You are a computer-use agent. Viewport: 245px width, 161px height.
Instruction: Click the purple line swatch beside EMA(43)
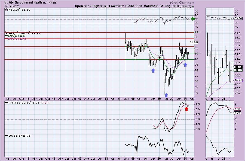pos(7,38)
